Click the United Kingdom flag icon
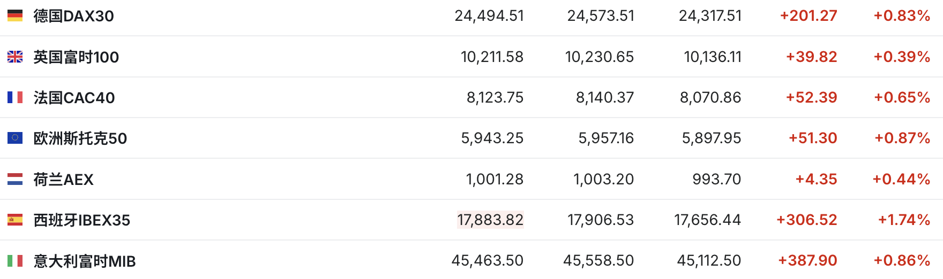The image size is (943, 279). tap(15, 57)
